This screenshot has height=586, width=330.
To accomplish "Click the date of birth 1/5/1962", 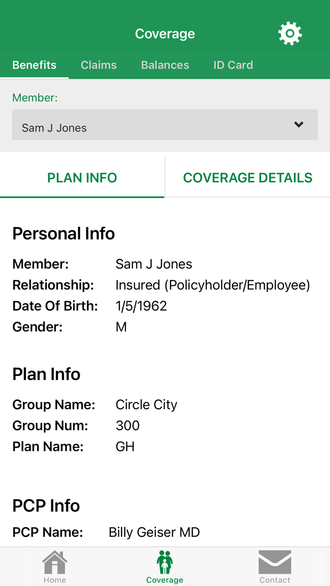I will 141,306.
